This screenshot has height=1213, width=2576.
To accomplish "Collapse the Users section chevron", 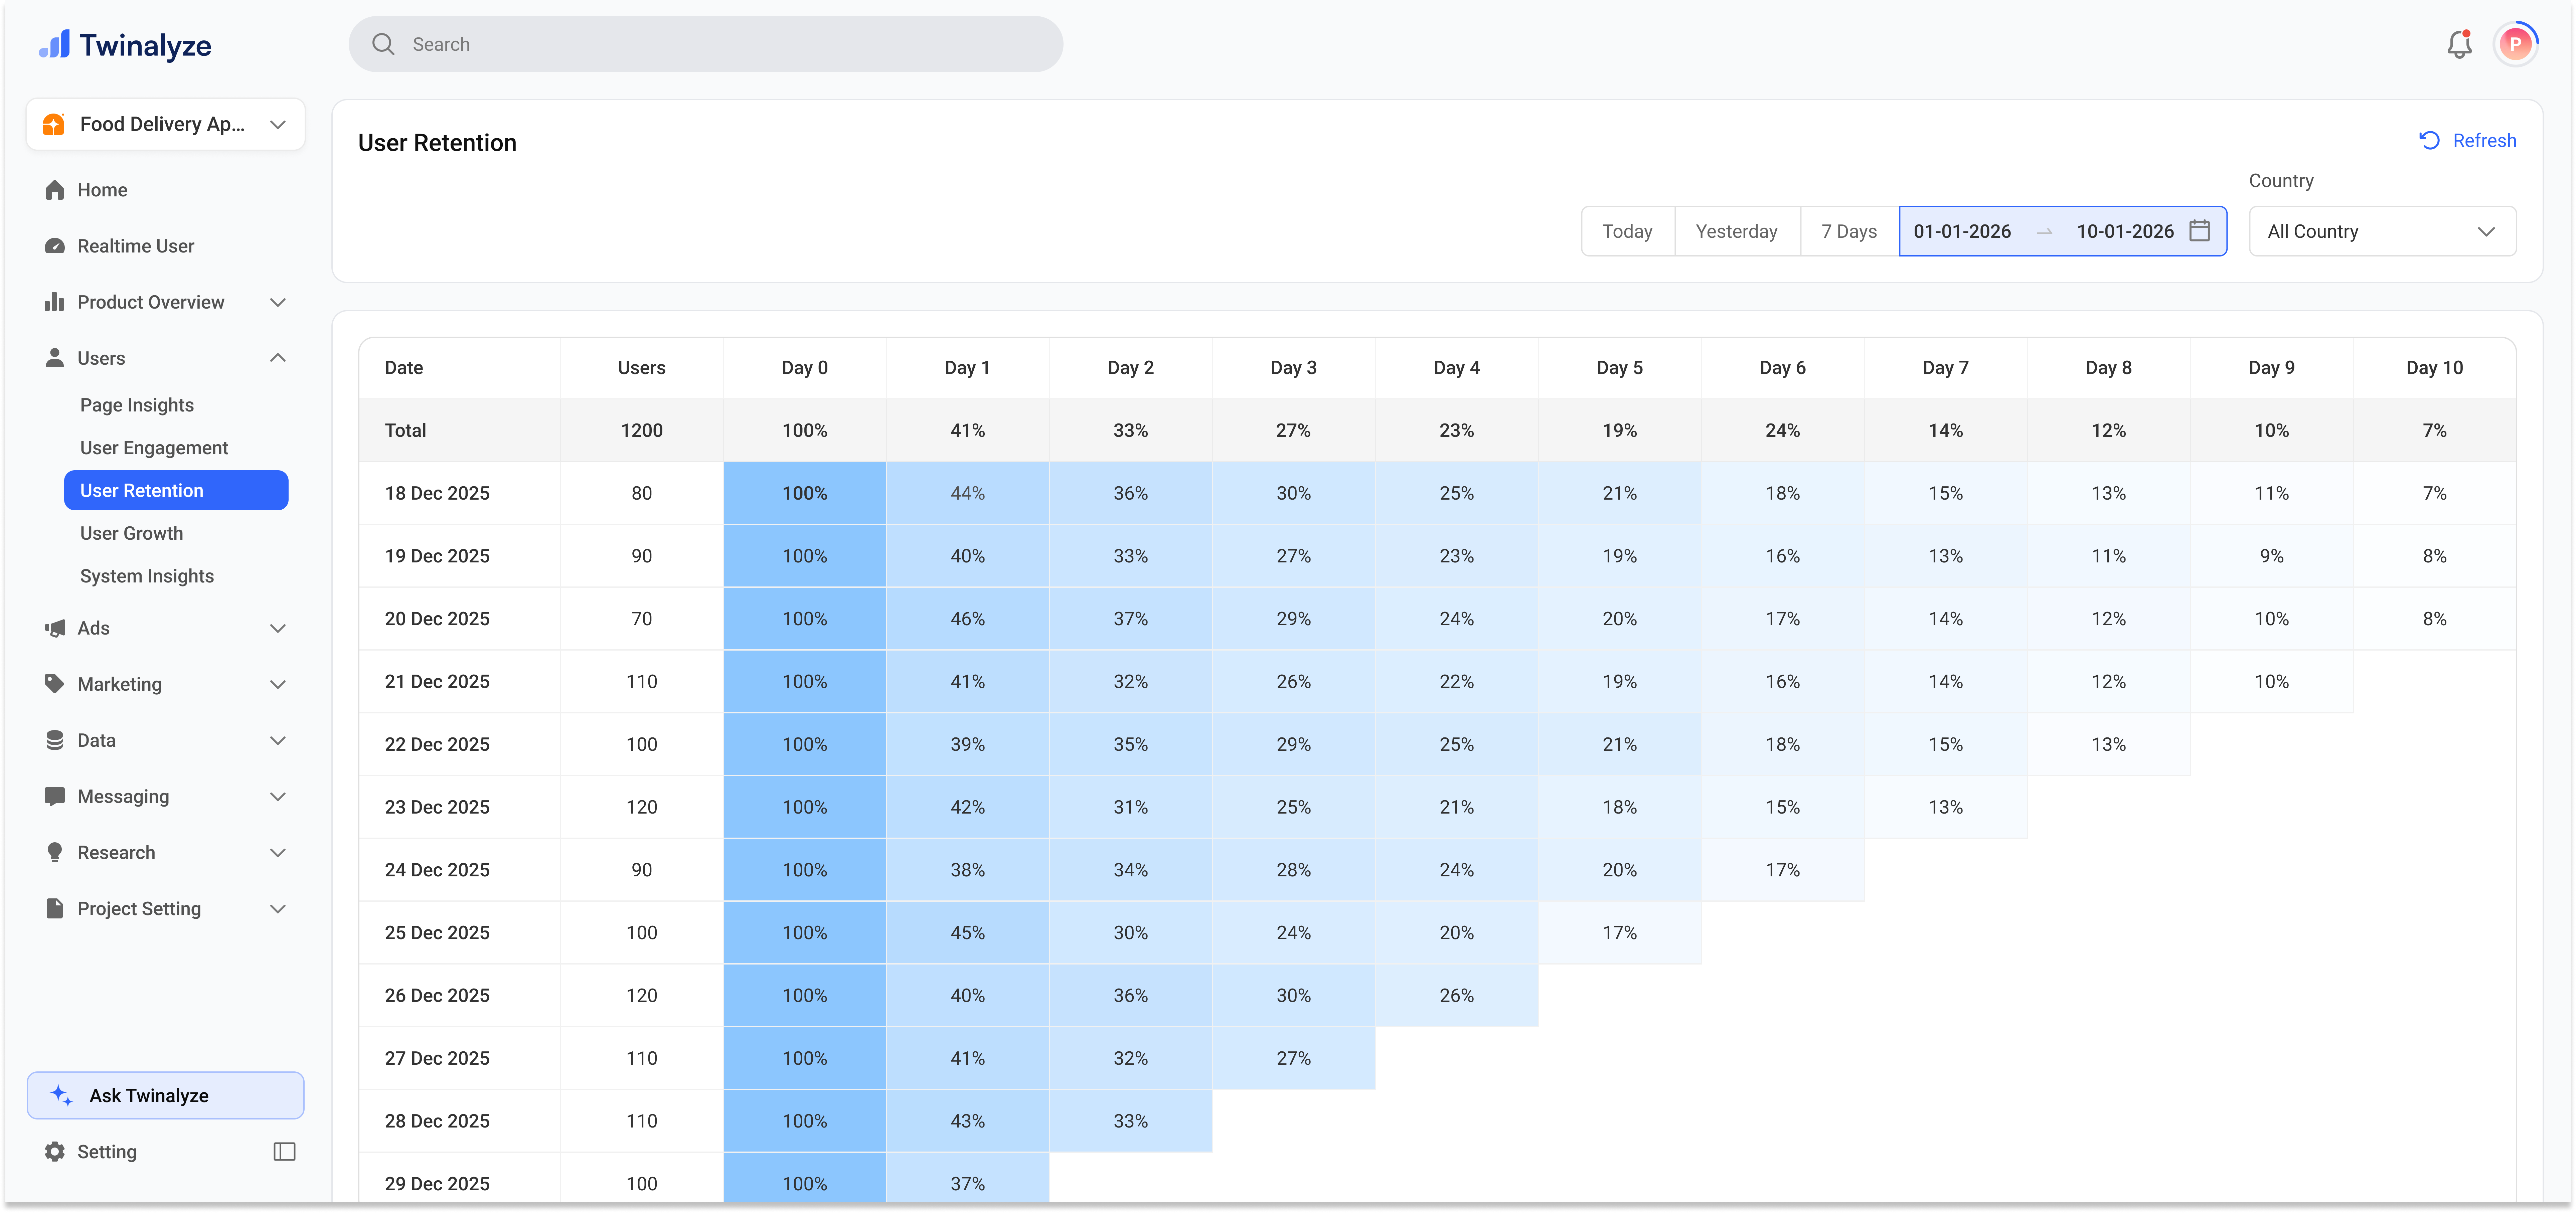I will coord(278,358).
